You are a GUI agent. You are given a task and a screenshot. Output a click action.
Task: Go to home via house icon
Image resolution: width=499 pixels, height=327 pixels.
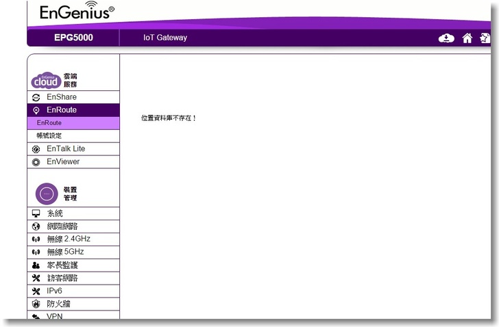[x=467, y=38]
